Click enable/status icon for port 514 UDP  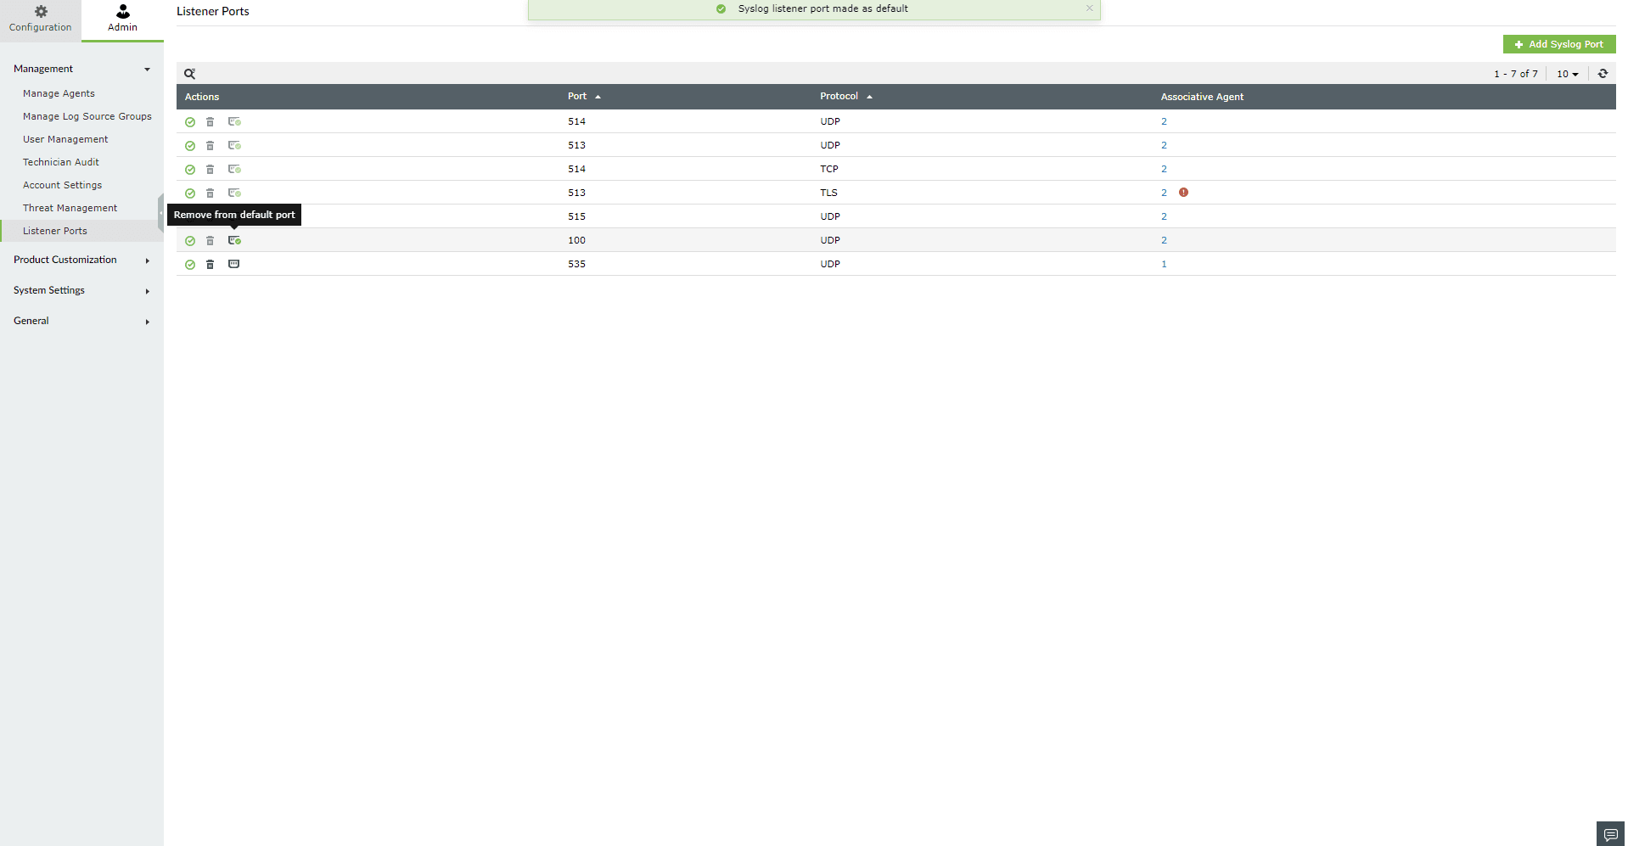190,122
